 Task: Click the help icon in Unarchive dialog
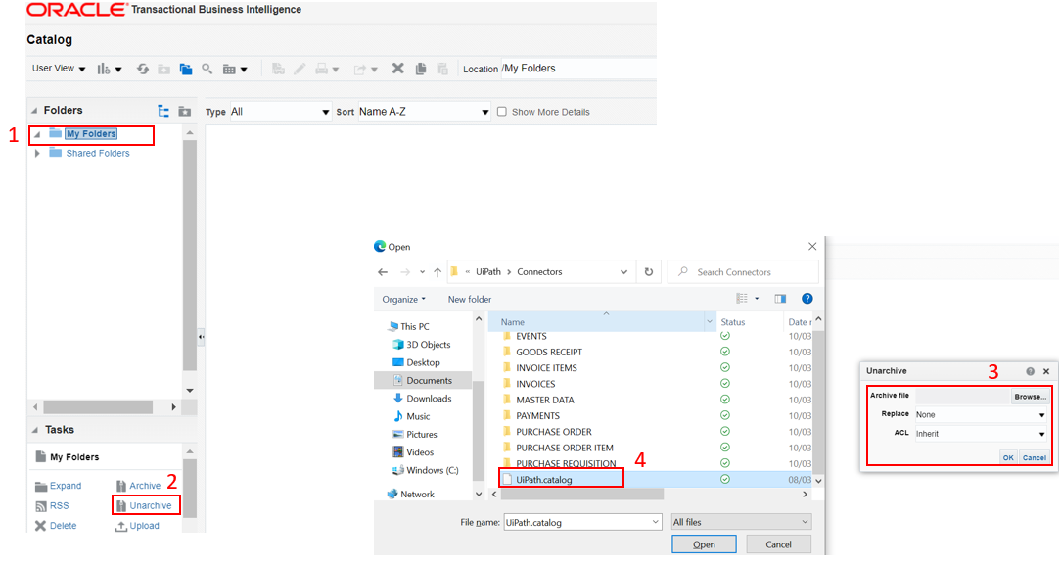point(1030,372)
